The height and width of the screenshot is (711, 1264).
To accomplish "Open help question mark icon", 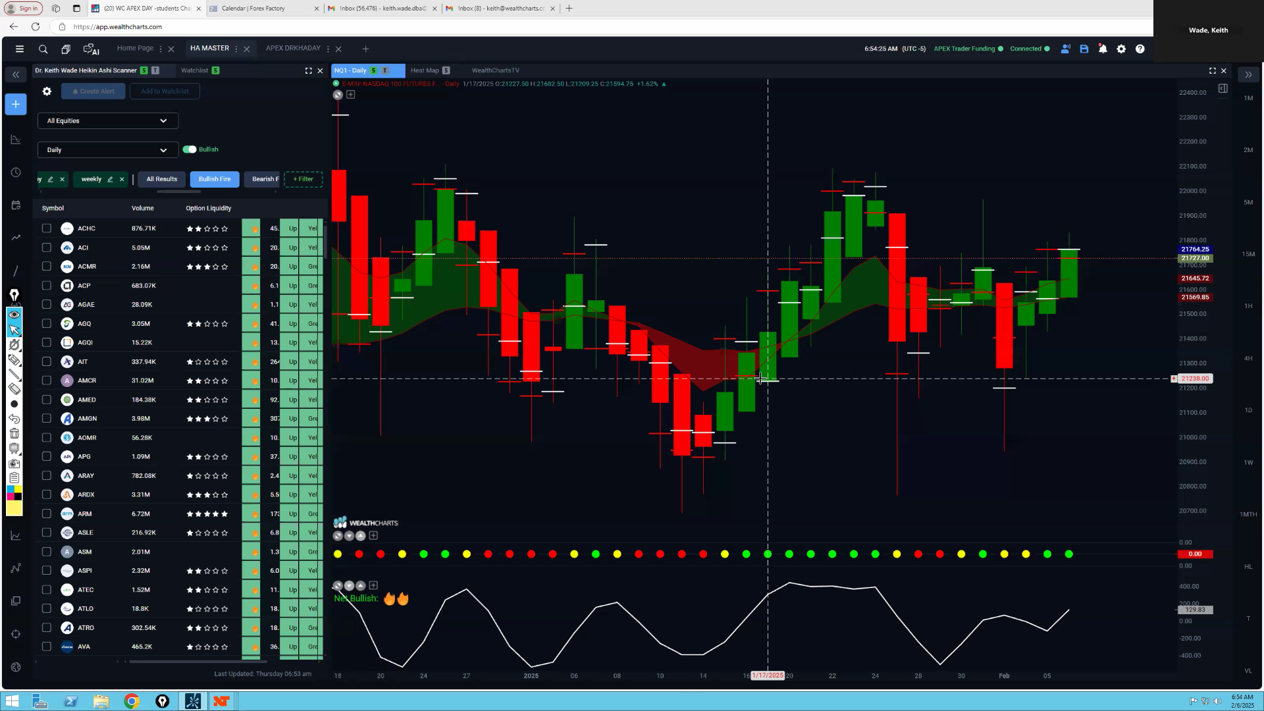I will [x=1140, y=49].
